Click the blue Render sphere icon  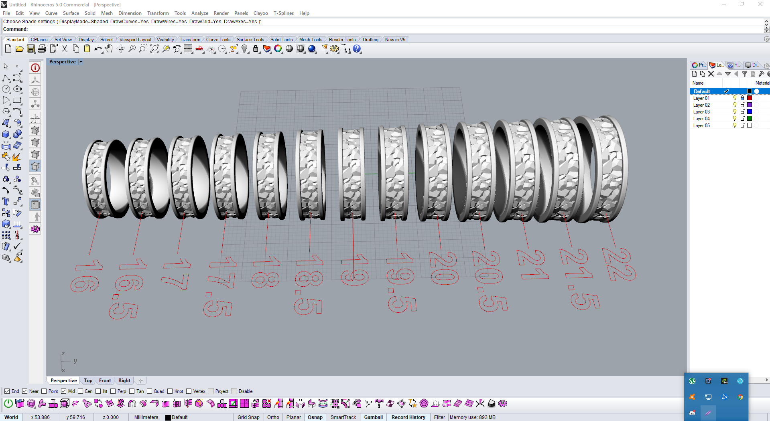click(x=312, y=49)
